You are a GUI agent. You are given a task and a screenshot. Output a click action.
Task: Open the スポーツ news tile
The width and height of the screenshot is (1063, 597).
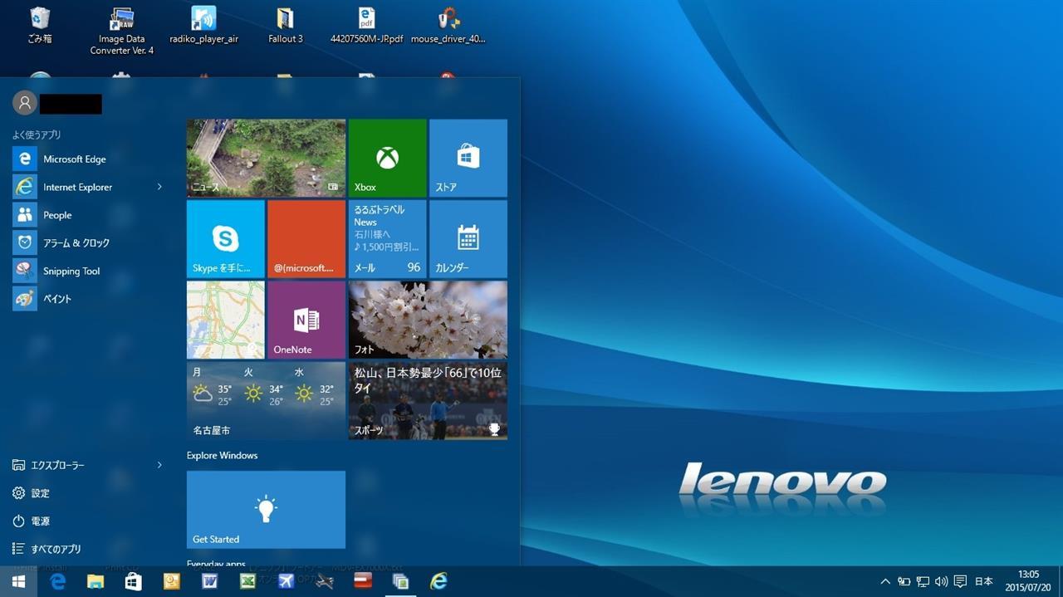tap(428, 400)
